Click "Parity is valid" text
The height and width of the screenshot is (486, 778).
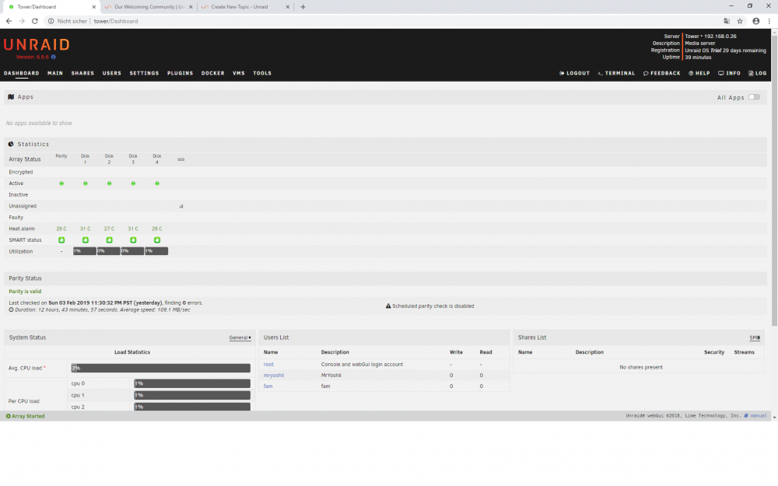[25, 292]
